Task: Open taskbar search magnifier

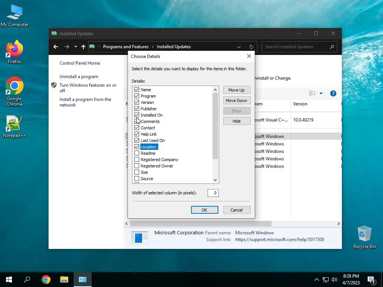Action: tap(27, 280)
